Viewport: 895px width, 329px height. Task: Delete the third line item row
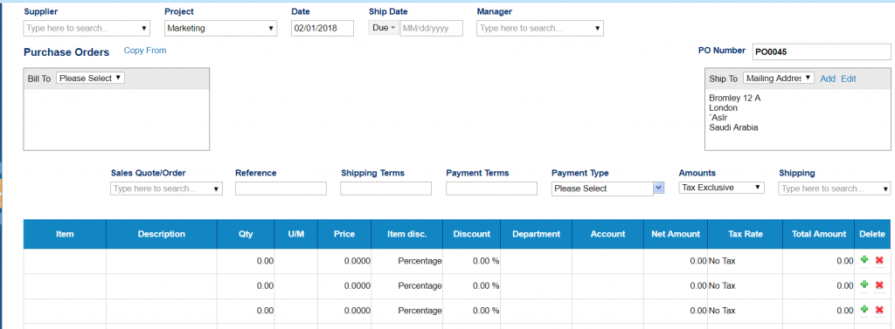pyautogui.click(x=879, y=310)
